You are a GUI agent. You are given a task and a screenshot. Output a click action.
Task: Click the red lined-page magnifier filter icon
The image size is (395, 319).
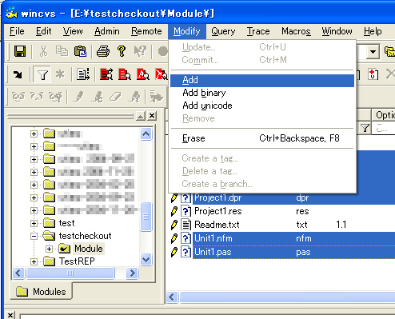[125, 74]
